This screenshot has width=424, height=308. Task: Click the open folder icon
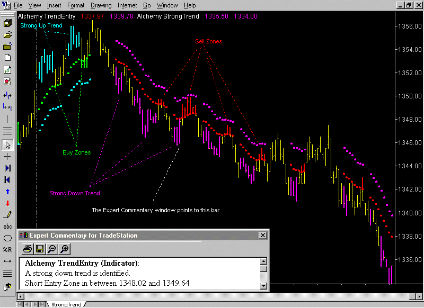click(7, 35)
